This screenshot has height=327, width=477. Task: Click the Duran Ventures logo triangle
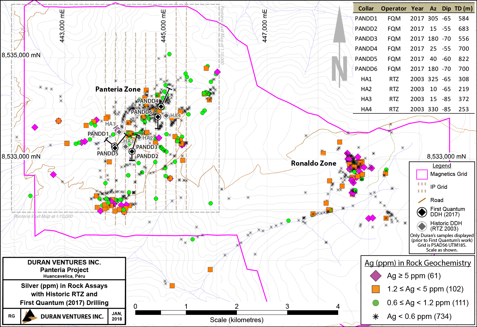coord(29,316)
